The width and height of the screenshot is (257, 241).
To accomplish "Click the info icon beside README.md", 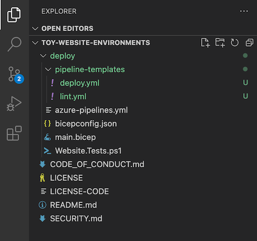I will pyautogui.click(x=42, y=205).
